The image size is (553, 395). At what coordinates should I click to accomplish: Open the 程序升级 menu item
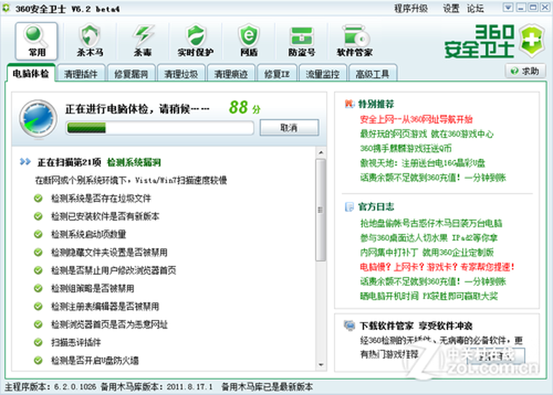411,8
